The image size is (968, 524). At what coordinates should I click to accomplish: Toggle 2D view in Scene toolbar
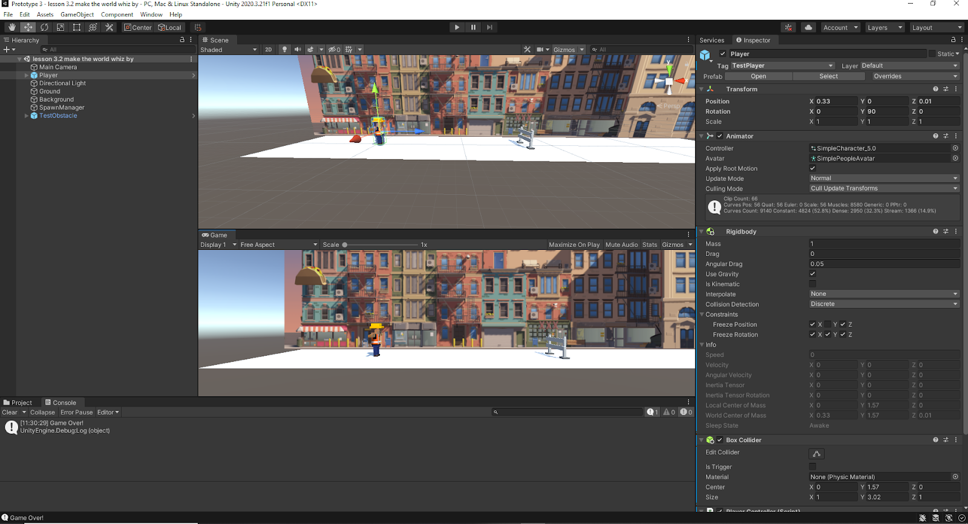pyautogui.click(x=269, y=50)
